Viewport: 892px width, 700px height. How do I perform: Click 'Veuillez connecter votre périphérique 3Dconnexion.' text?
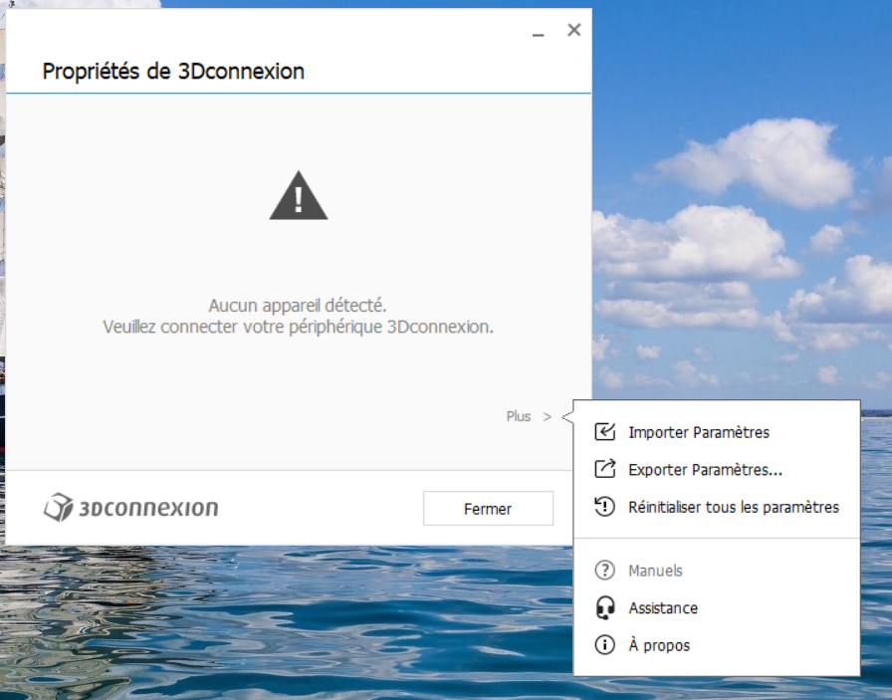point(298,328)
